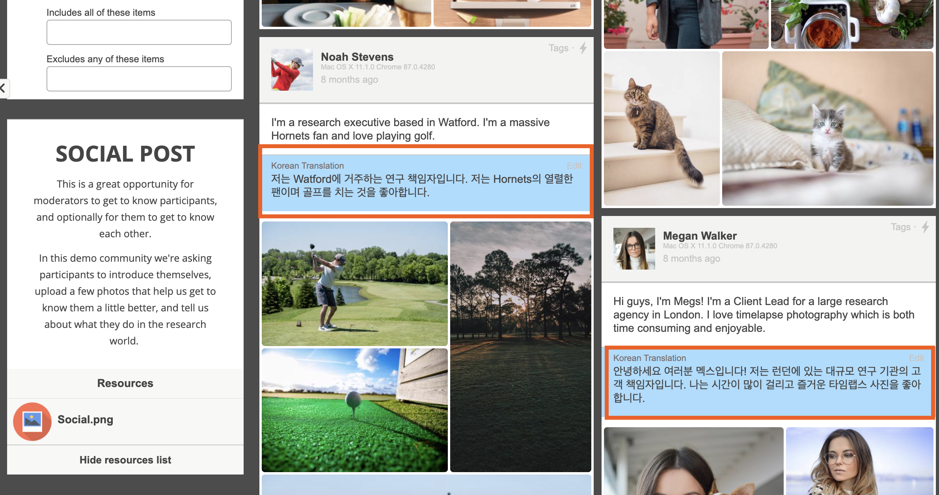
Task: Click the Social.png file name
Action: pos(85,419)
